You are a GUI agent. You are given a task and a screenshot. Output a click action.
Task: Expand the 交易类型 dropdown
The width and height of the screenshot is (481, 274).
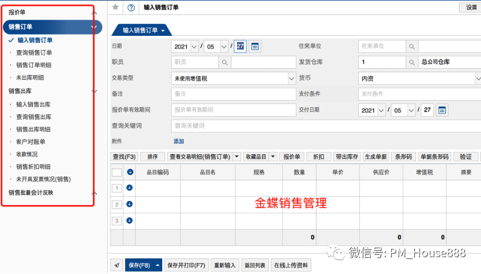[x=291, y=78]
